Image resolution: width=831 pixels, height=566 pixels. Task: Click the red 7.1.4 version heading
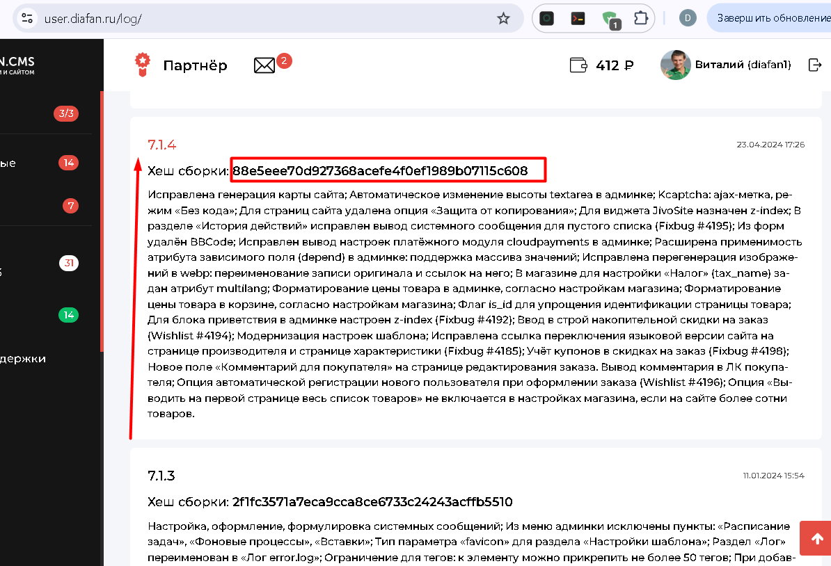(161, 145)
